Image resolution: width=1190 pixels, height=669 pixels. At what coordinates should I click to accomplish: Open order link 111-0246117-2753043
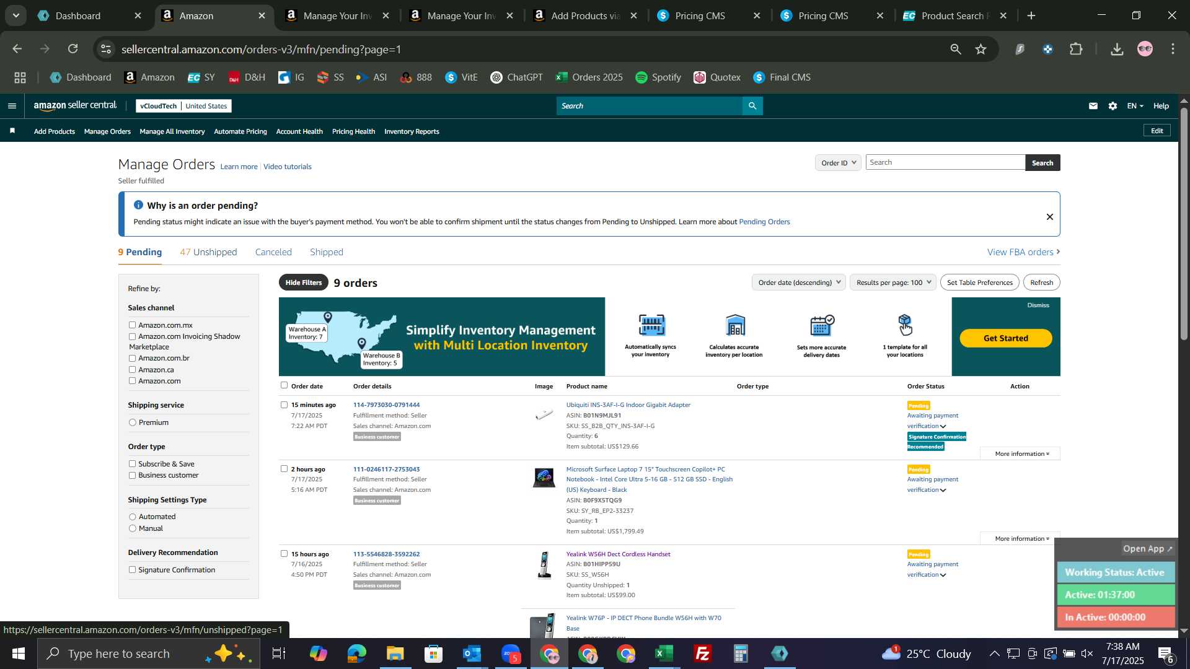386,470
